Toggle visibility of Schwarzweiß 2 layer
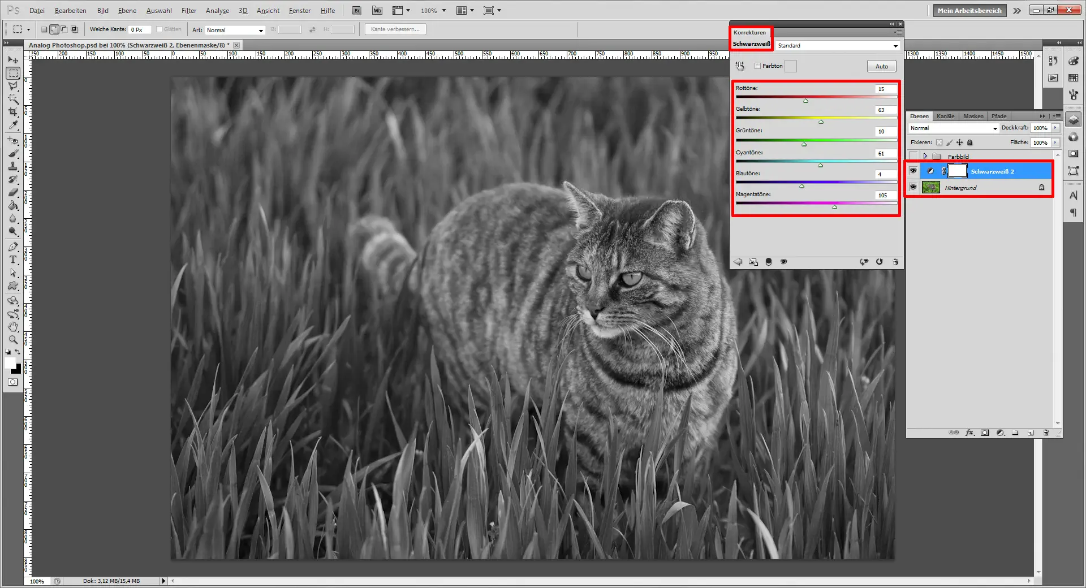 pos(913,171)
